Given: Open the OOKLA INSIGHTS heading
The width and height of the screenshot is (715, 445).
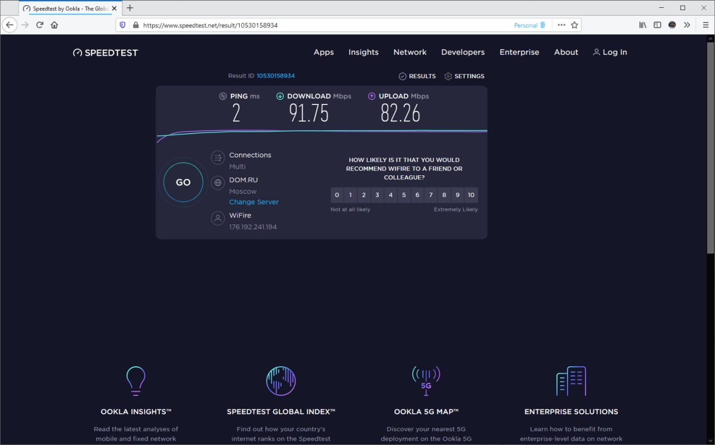Looking at the screenshot, I should [136, 411].
